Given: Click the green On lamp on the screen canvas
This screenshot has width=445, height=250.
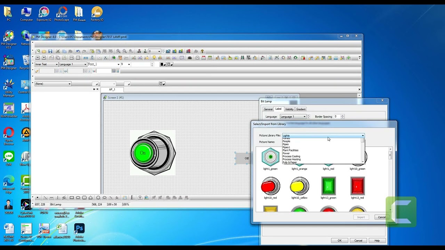Looking at the screenshot, I should click(153, 153).
